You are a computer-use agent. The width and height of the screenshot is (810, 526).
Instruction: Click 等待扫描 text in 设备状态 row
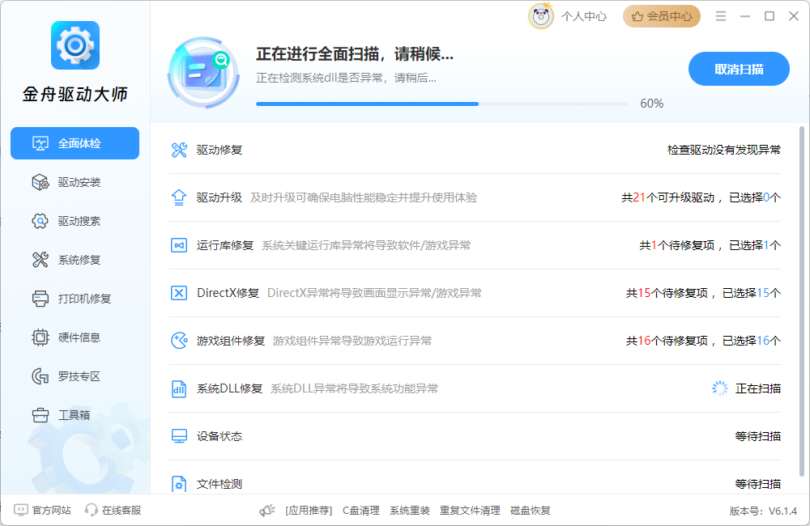click(758, 436)
